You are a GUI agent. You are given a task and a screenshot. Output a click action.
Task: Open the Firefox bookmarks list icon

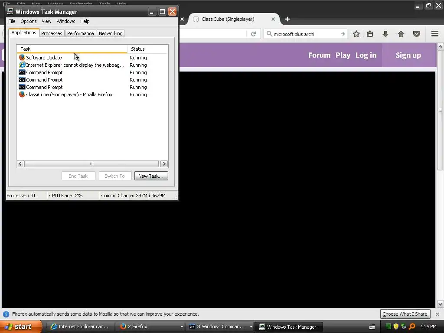[370, 34]
